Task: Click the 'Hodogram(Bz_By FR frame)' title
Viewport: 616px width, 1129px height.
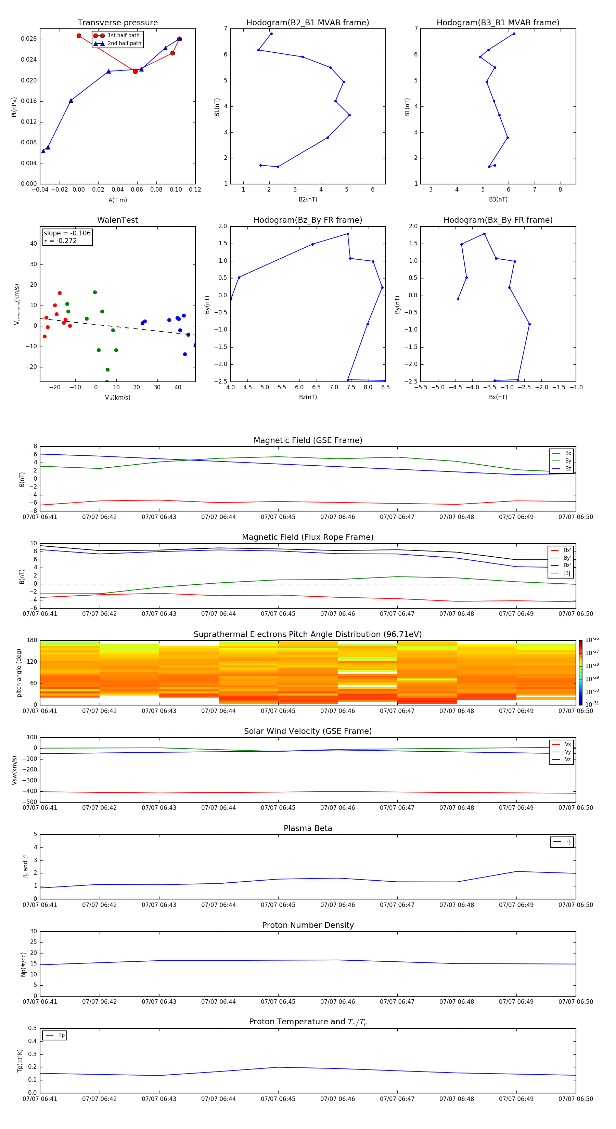Action: pyautogui.click(x=308, y=220)
